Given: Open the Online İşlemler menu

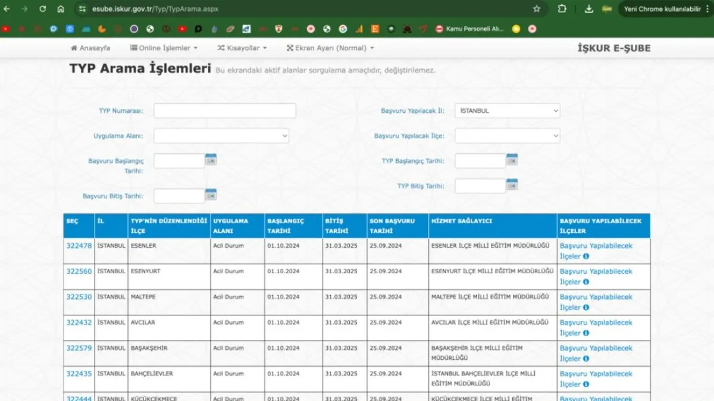Looking at the screenshot, I should 164,48.
